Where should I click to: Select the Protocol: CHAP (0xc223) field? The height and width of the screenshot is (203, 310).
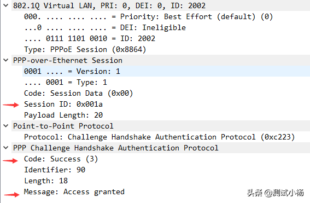(166, 137)
